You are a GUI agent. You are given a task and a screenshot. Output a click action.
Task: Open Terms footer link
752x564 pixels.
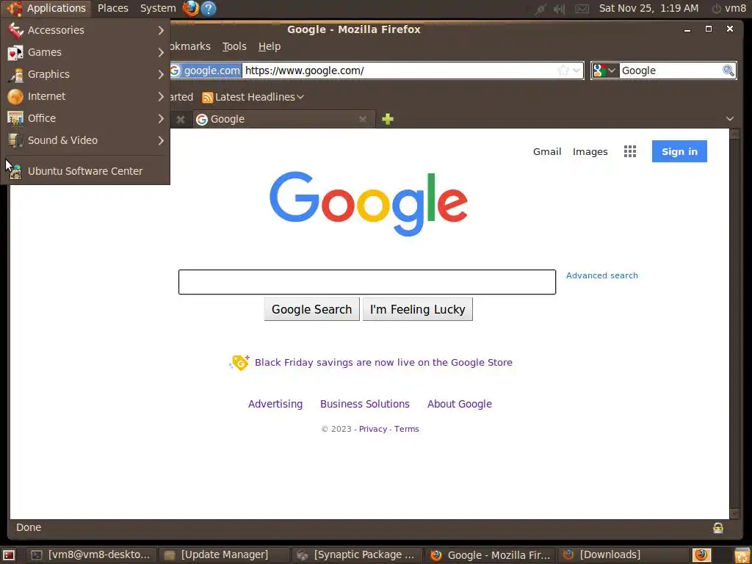pos(406,429)
